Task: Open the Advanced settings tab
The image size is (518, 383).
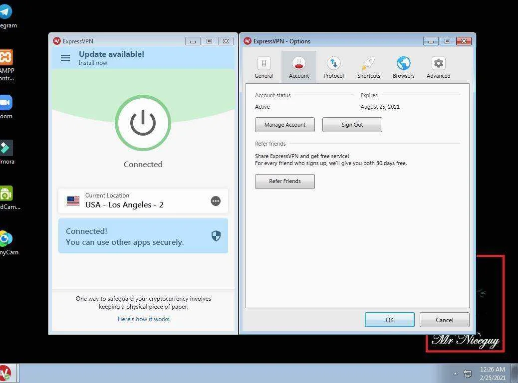Action: [x=438, y=67]
